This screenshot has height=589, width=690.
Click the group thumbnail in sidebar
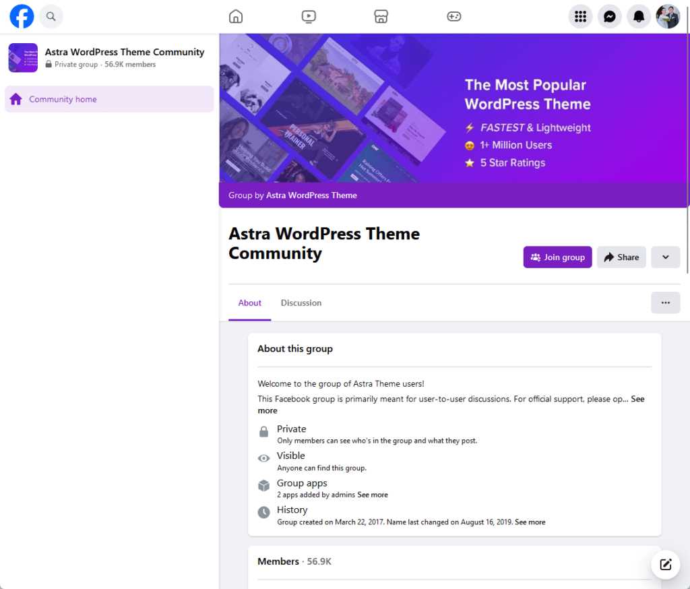[23, 58]
